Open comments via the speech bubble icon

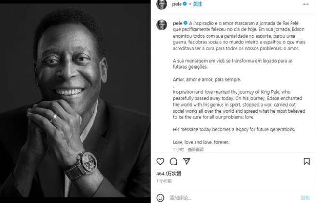pyautogui.click(x=174, y=162)
